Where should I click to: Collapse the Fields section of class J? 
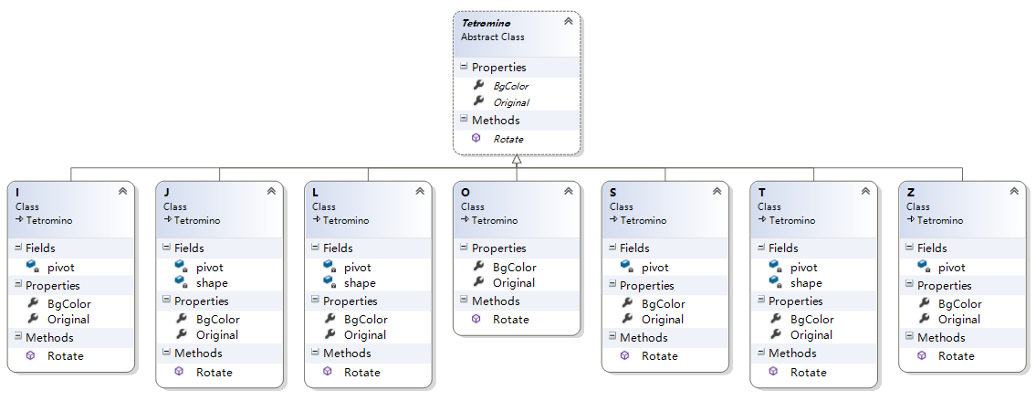165,248
